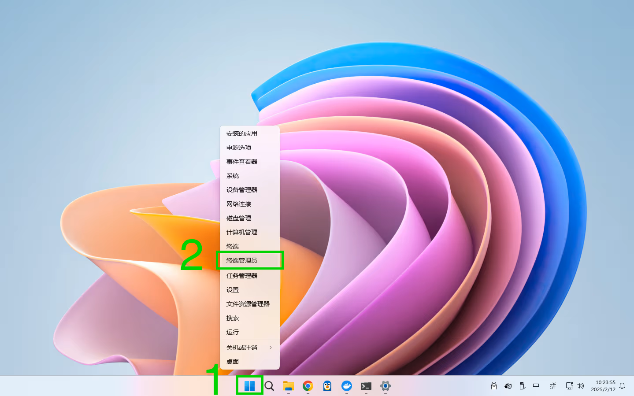The height and width of the screenshot is (396, 634).
Task: Choose 系统 menu entry
Action: coord(250,176)
